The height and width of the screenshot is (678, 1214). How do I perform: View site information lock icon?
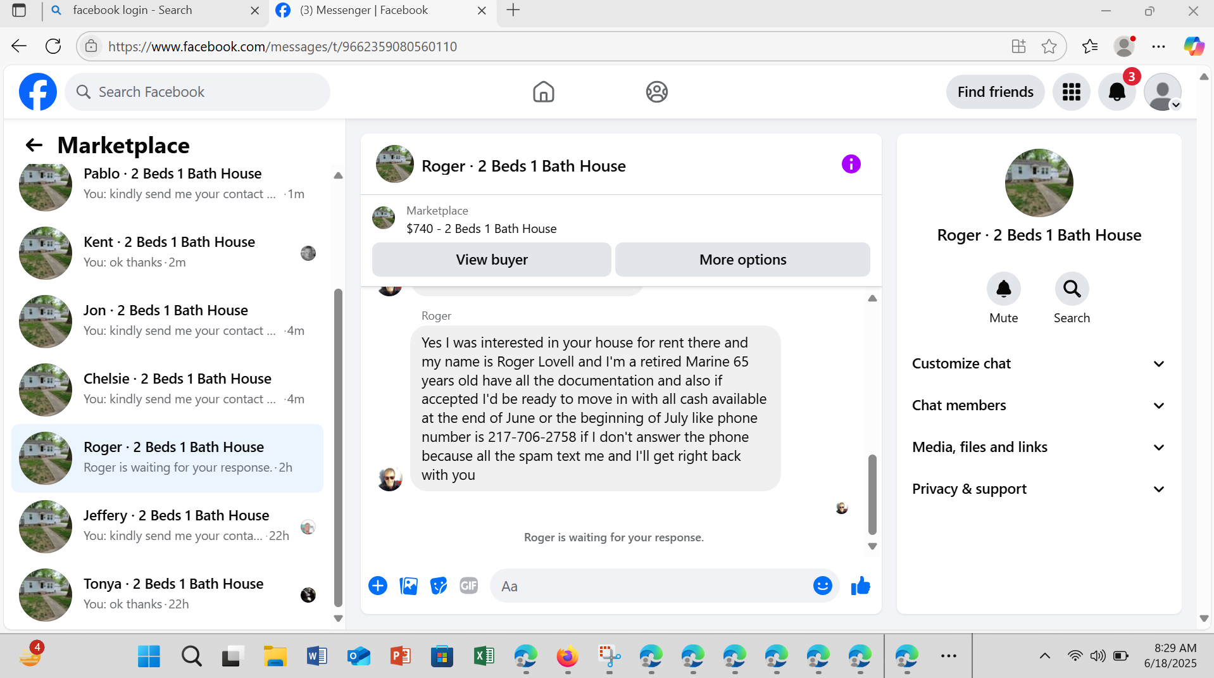coord(91,46)
